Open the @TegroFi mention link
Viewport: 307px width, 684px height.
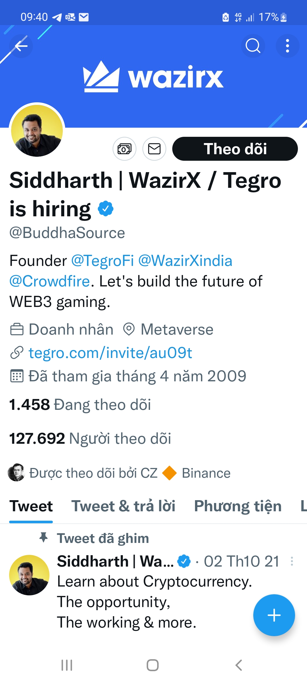102,261
